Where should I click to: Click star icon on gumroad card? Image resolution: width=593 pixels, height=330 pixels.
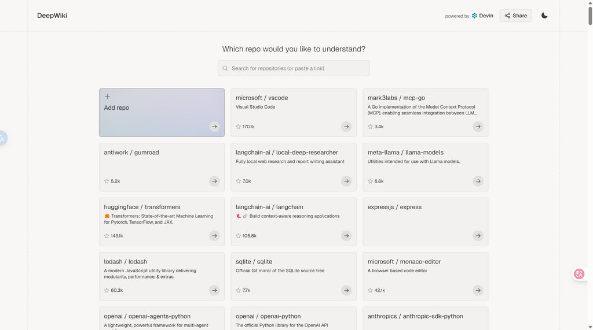pyautogui.click(x=107, y=181)
